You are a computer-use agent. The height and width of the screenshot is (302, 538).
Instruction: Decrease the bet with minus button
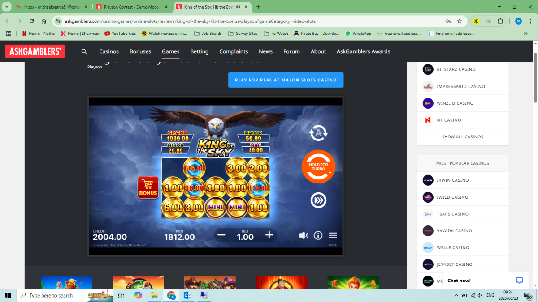click(x=221, y=235)
